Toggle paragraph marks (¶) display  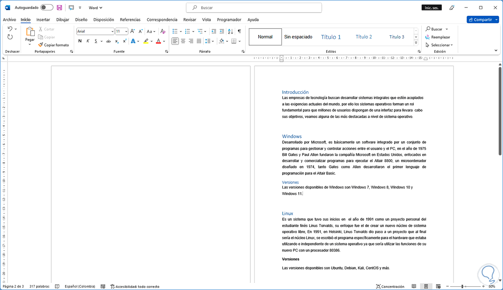click(x=239, y=31)
